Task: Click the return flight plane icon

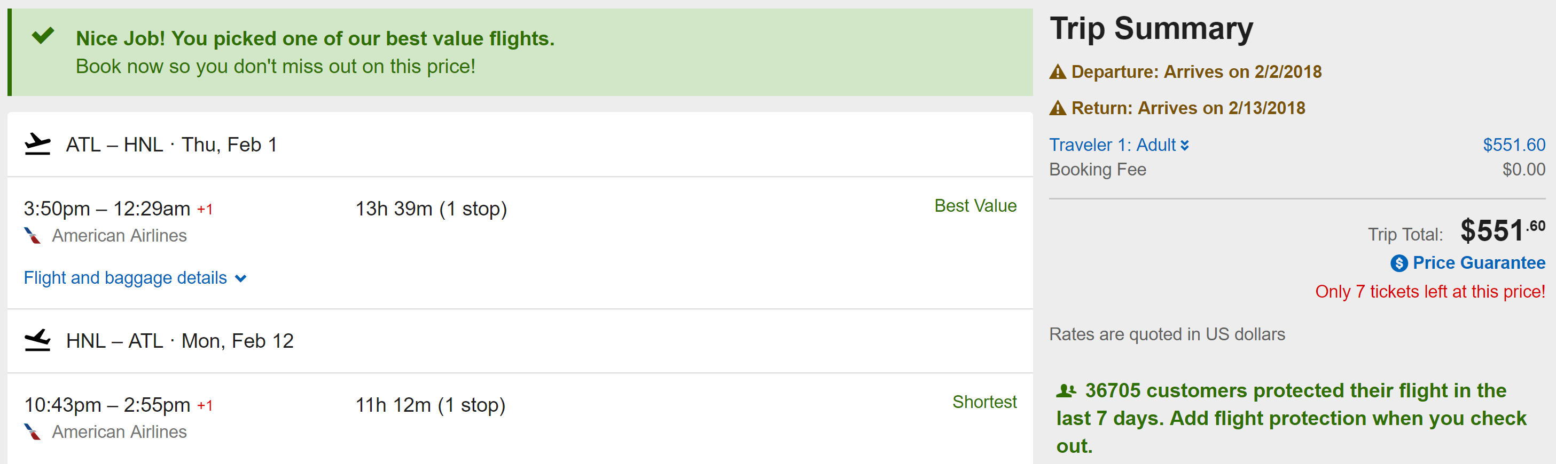Action: coord(37,340)
